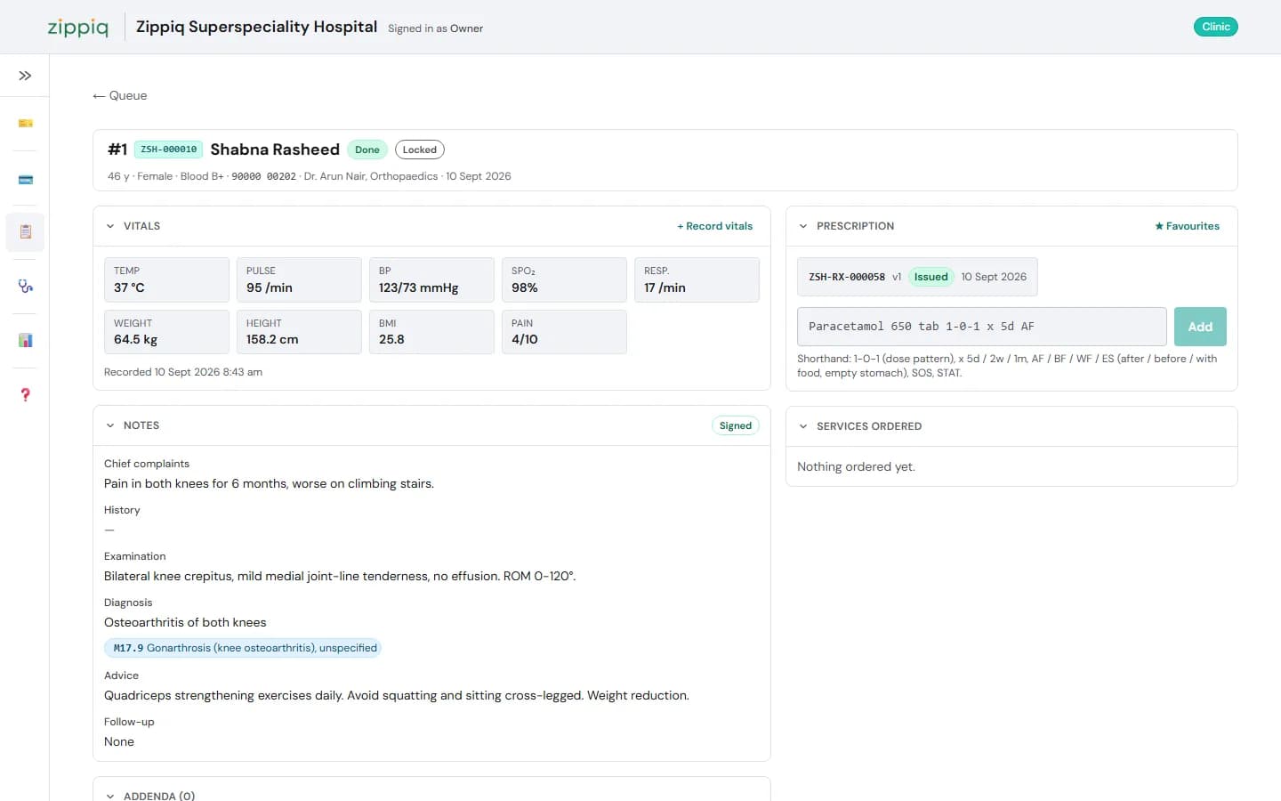Viewport: 1281px width, 801px height.
Task: Click the 'Osteoarthritis of both knees' diagnosis text
Action: tap(185, 622)
